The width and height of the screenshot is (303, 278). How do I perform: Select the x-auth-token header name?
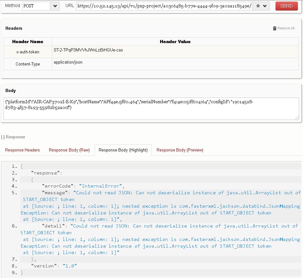click(x=28, y=52)
